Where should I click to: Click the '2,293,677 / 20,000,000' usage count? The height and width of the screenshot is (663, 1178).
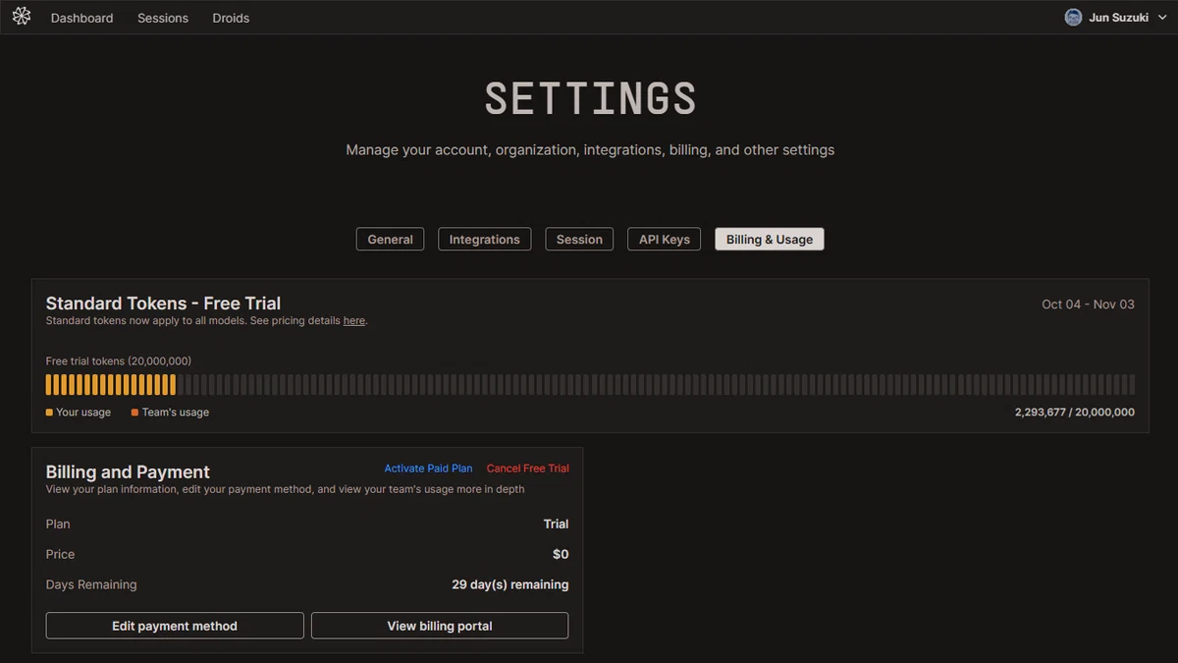[x=1075, y=413]
